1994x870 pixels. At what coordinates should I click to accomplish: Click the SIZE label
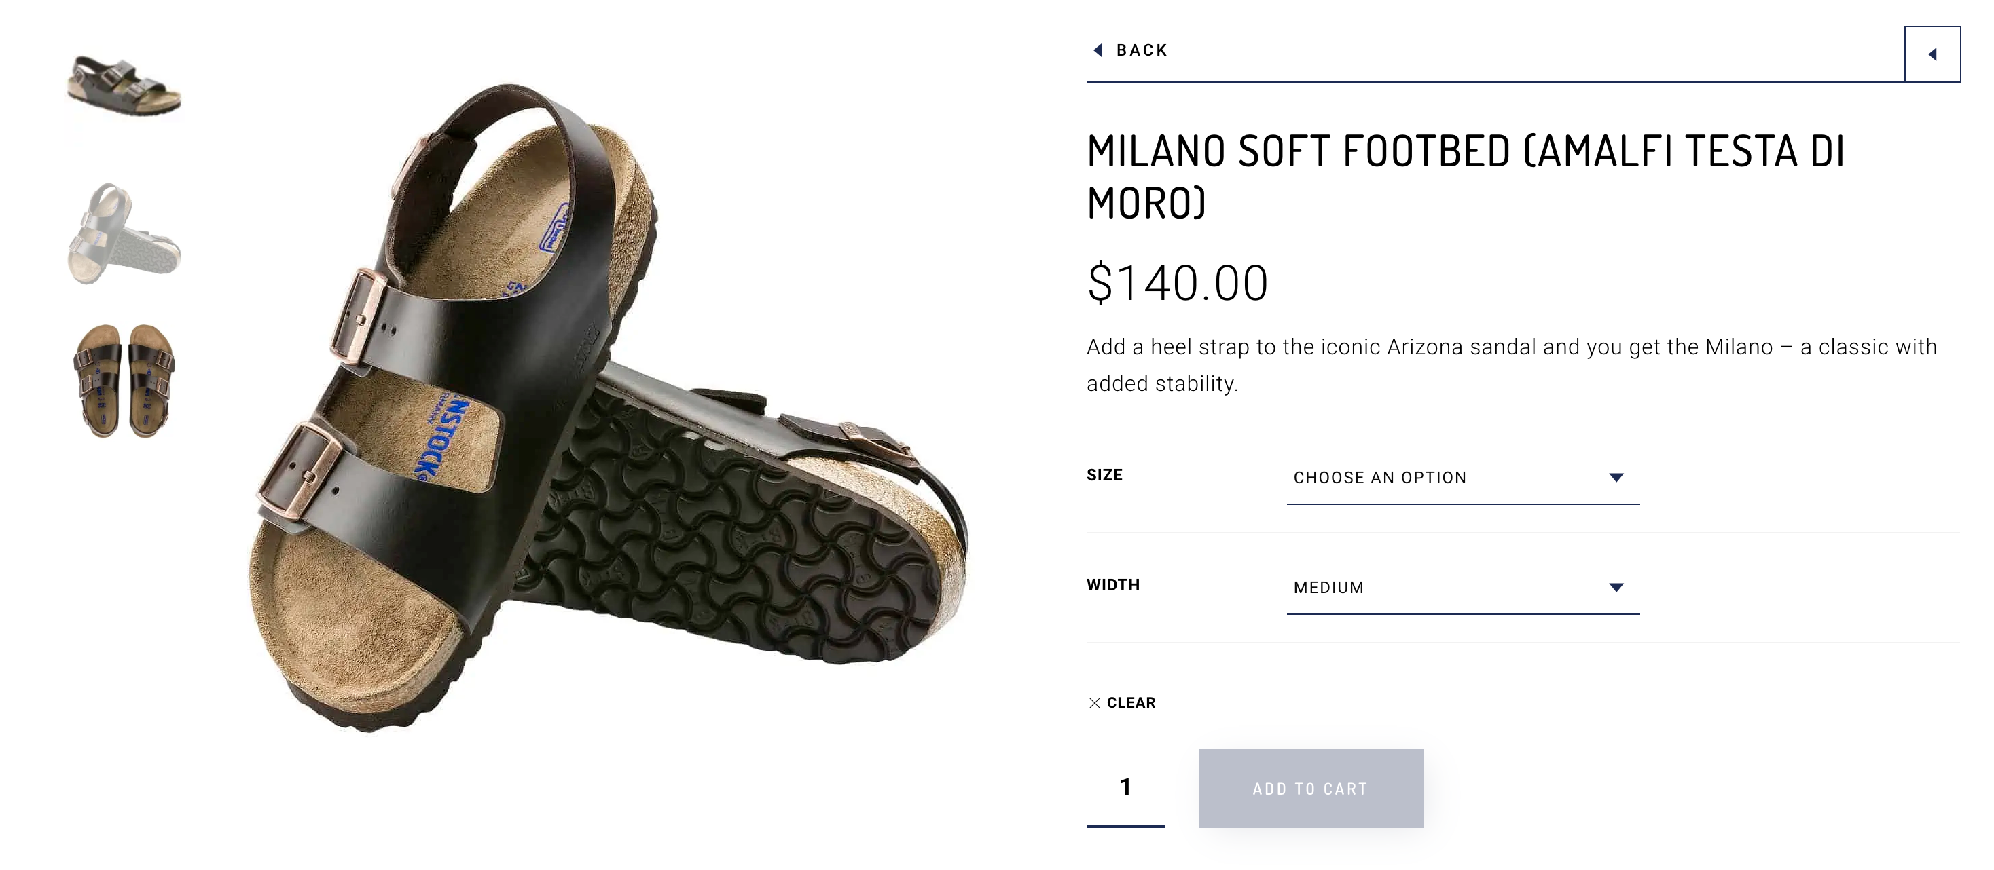point(1104,475)
